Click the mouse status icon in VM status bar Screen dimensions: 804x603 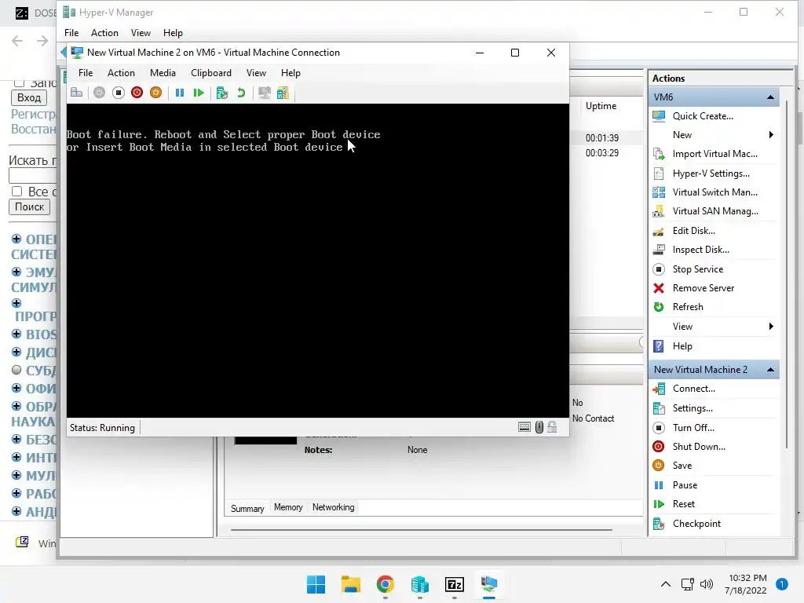click(x=539, y=427)
